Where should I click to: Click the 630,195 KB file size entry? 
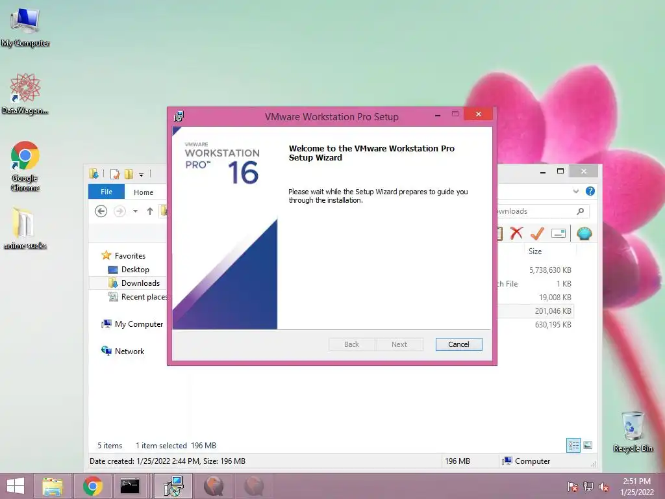click(x=553, y=325)
